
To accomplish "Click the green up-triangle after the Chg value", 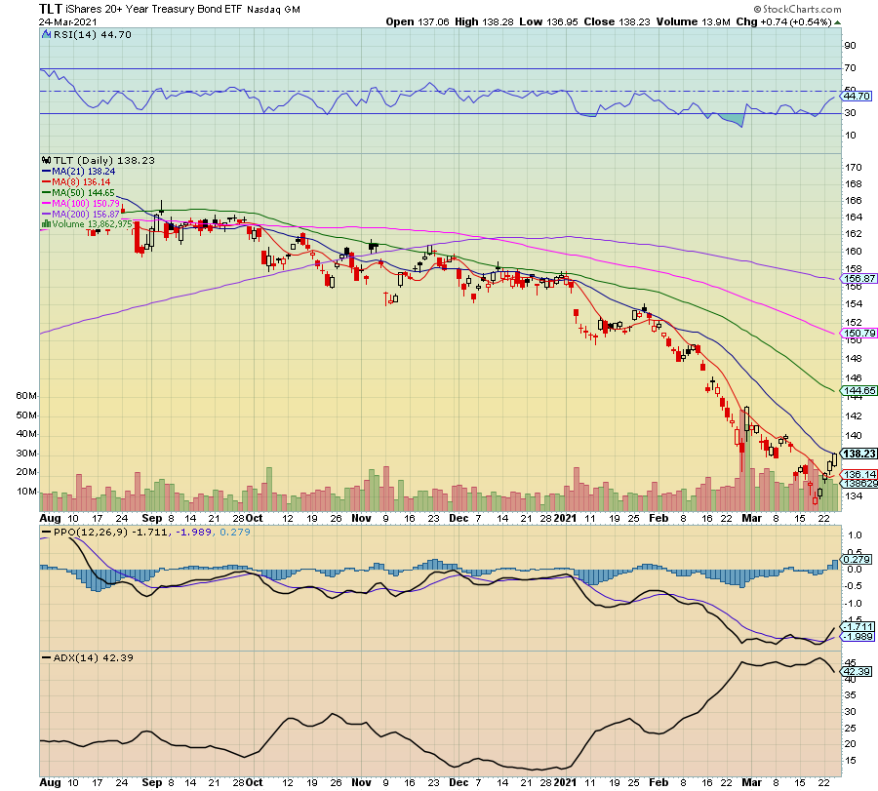I will (x=837, y=22).
